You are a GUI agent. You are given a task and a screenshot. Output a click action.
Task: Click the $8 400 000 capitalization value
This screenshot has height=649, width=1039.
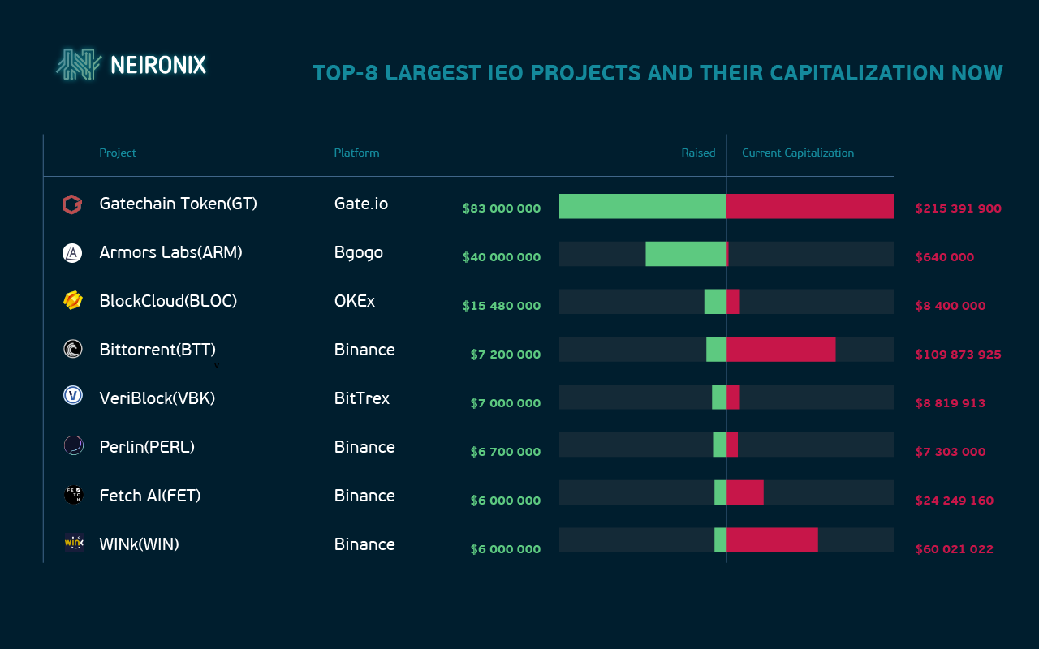pyautogui.click(x=951, y=306)
